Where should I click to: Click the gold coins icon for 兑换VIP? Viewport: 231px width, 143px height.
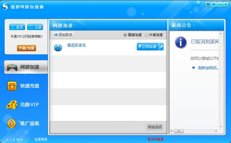pyautogui.click(x=12, y=105)
